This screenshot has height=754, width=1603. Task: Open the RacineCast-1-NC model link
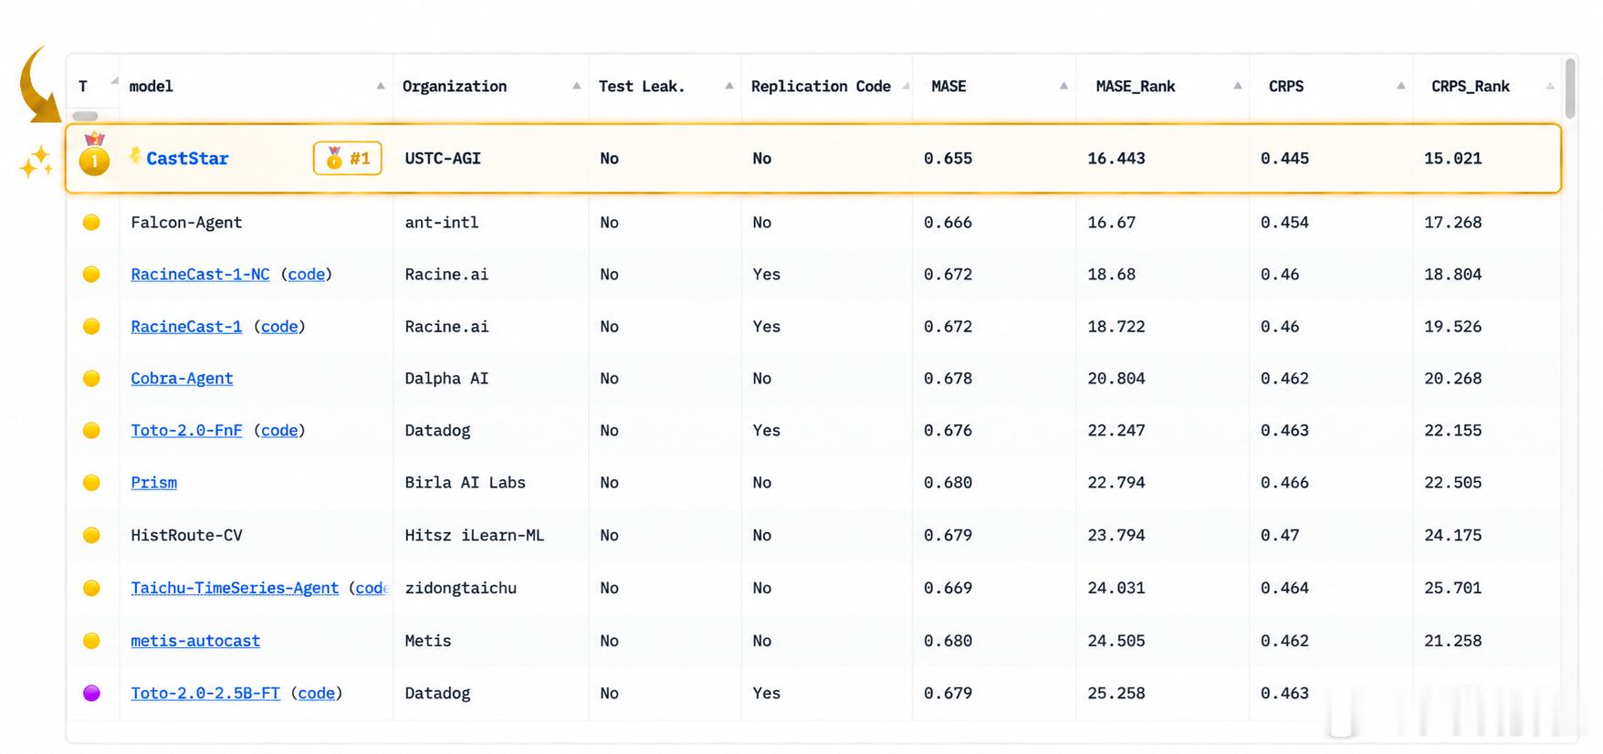click(x=200, y=274)
